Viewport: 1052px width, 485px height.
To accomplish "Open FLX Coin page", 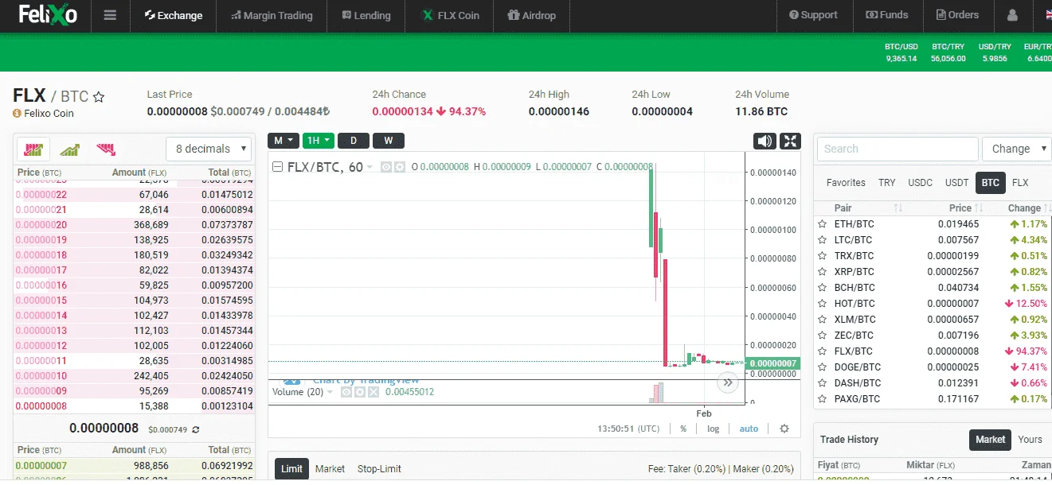I will (x=450, y=15).
